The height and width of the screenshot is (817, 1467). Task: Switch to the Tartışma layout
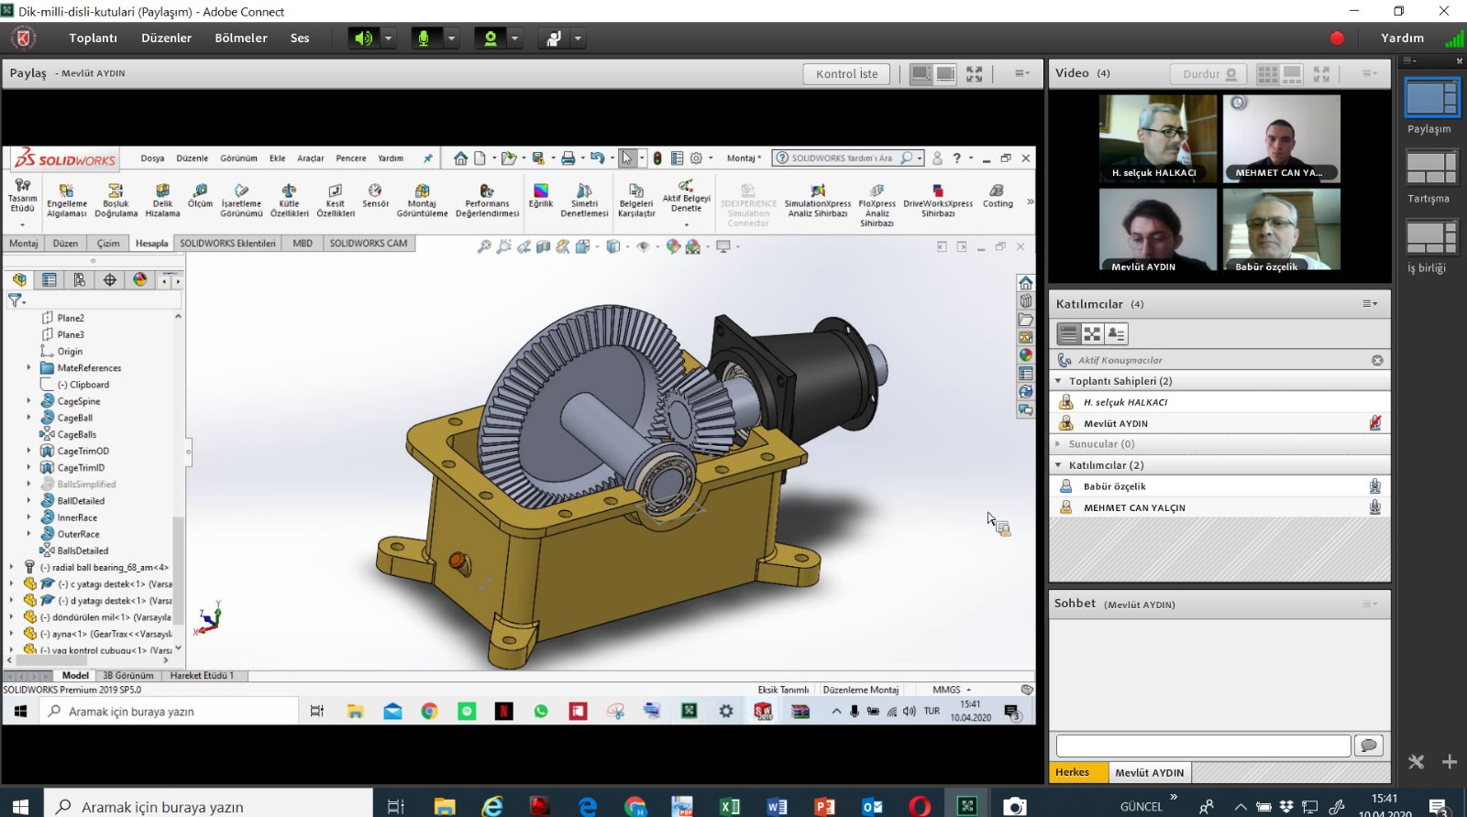point(1431,169)
